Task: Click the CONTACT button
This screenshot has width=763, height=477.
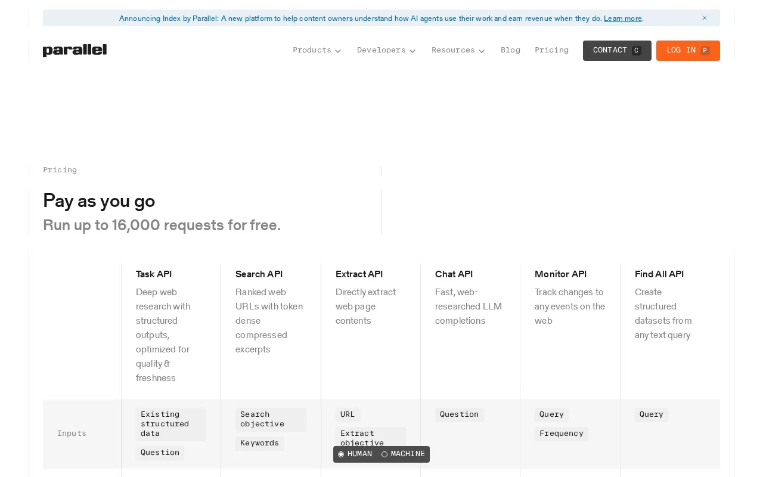Action: click(x=617, y=51)
